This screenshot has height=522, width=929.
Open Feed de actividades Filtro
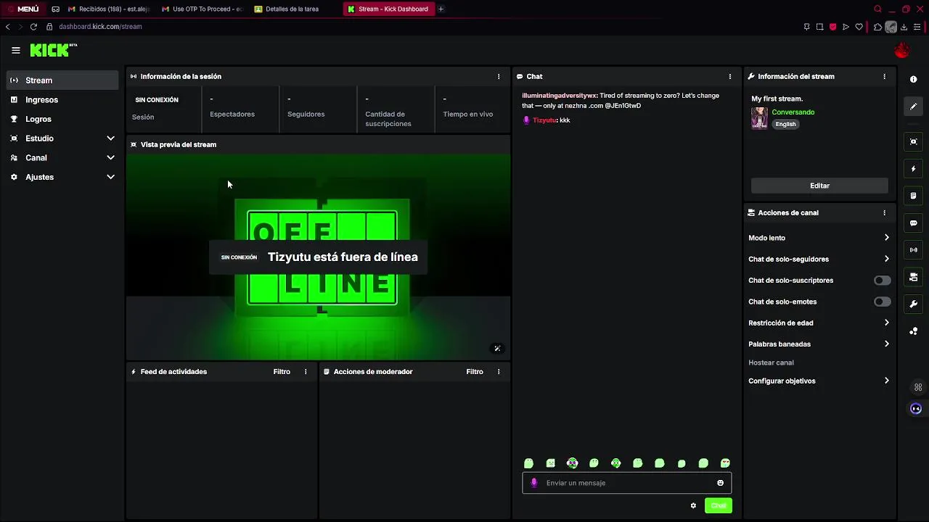pos(282,372)
